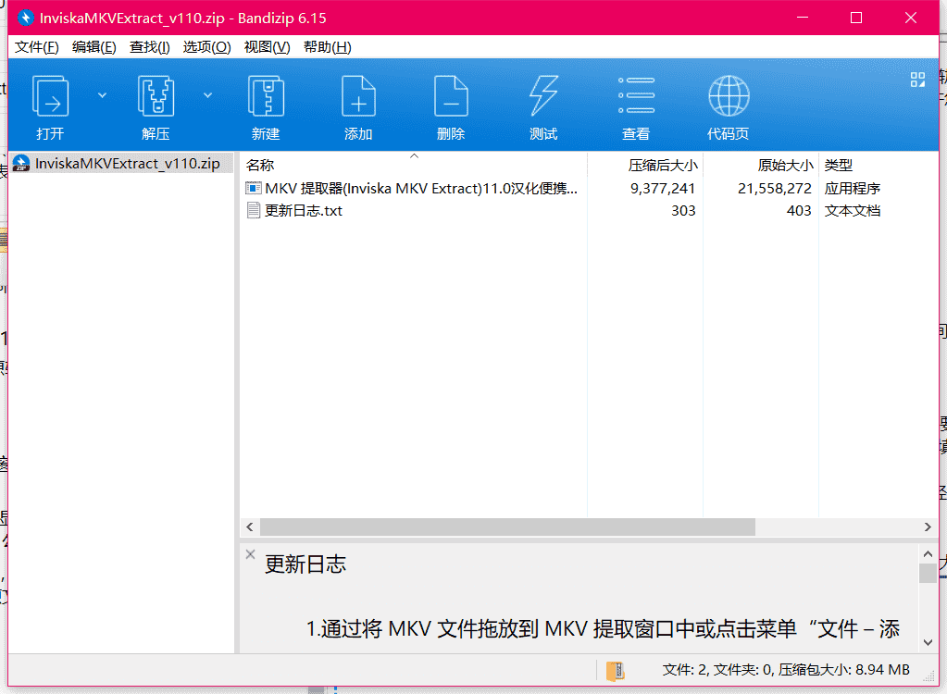The image size is (947, 694).
Task: Open the 选项(O) menu
Action: coord(207,47)
